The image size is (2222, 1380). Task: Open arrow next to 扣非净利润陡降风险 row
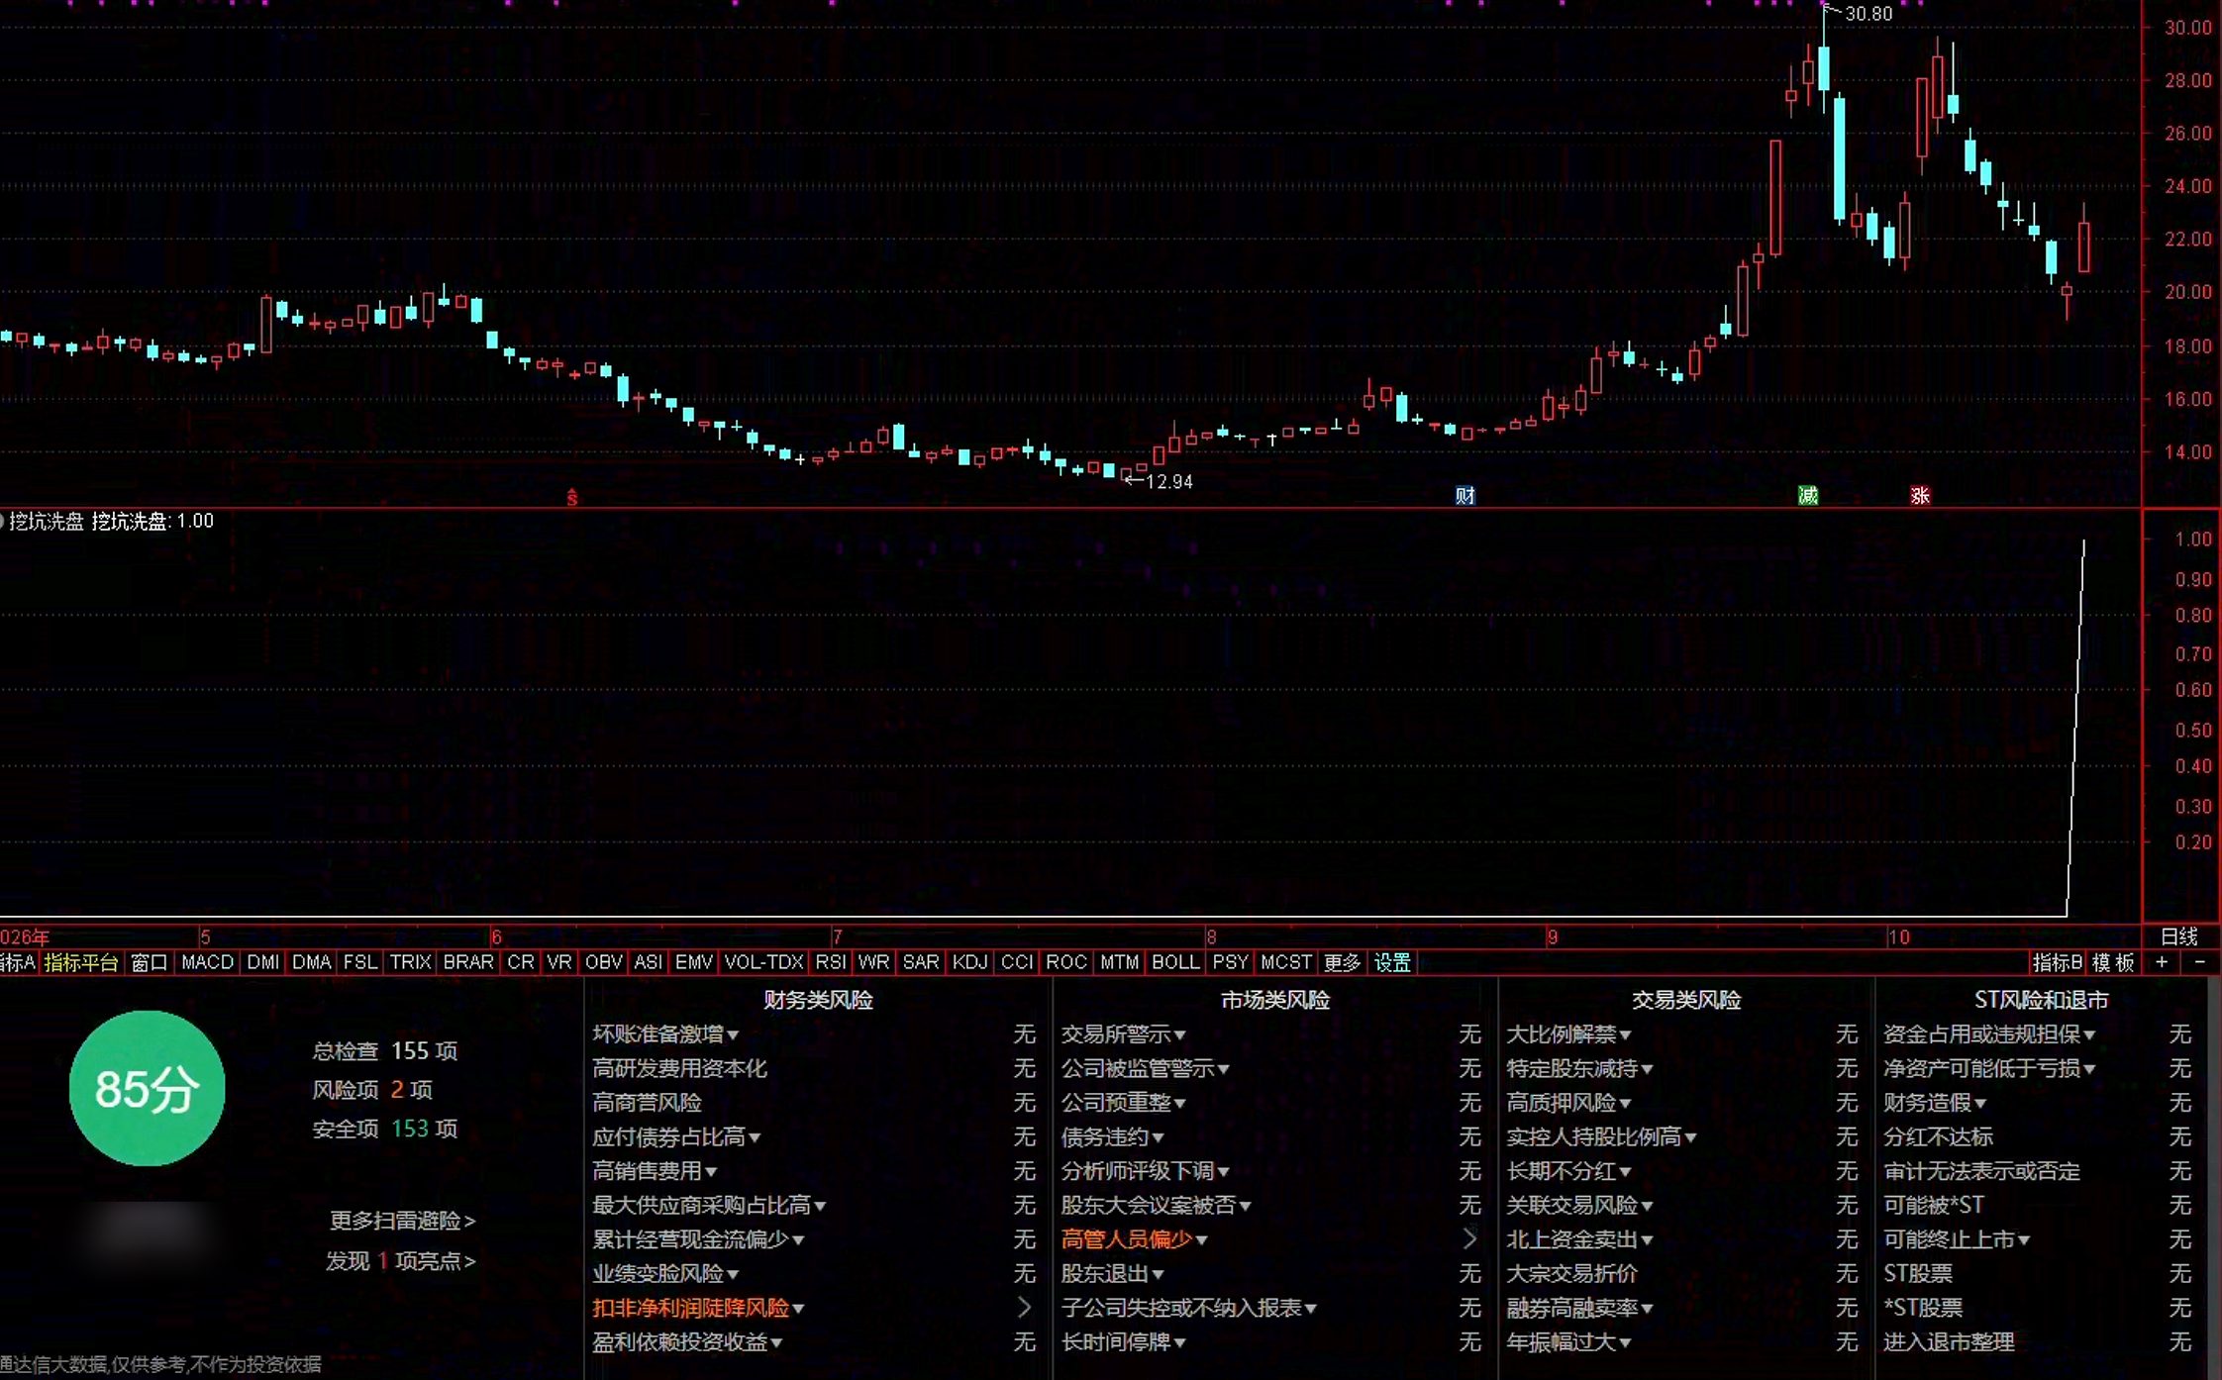pyautogui.click(x=1024, y=1308)
